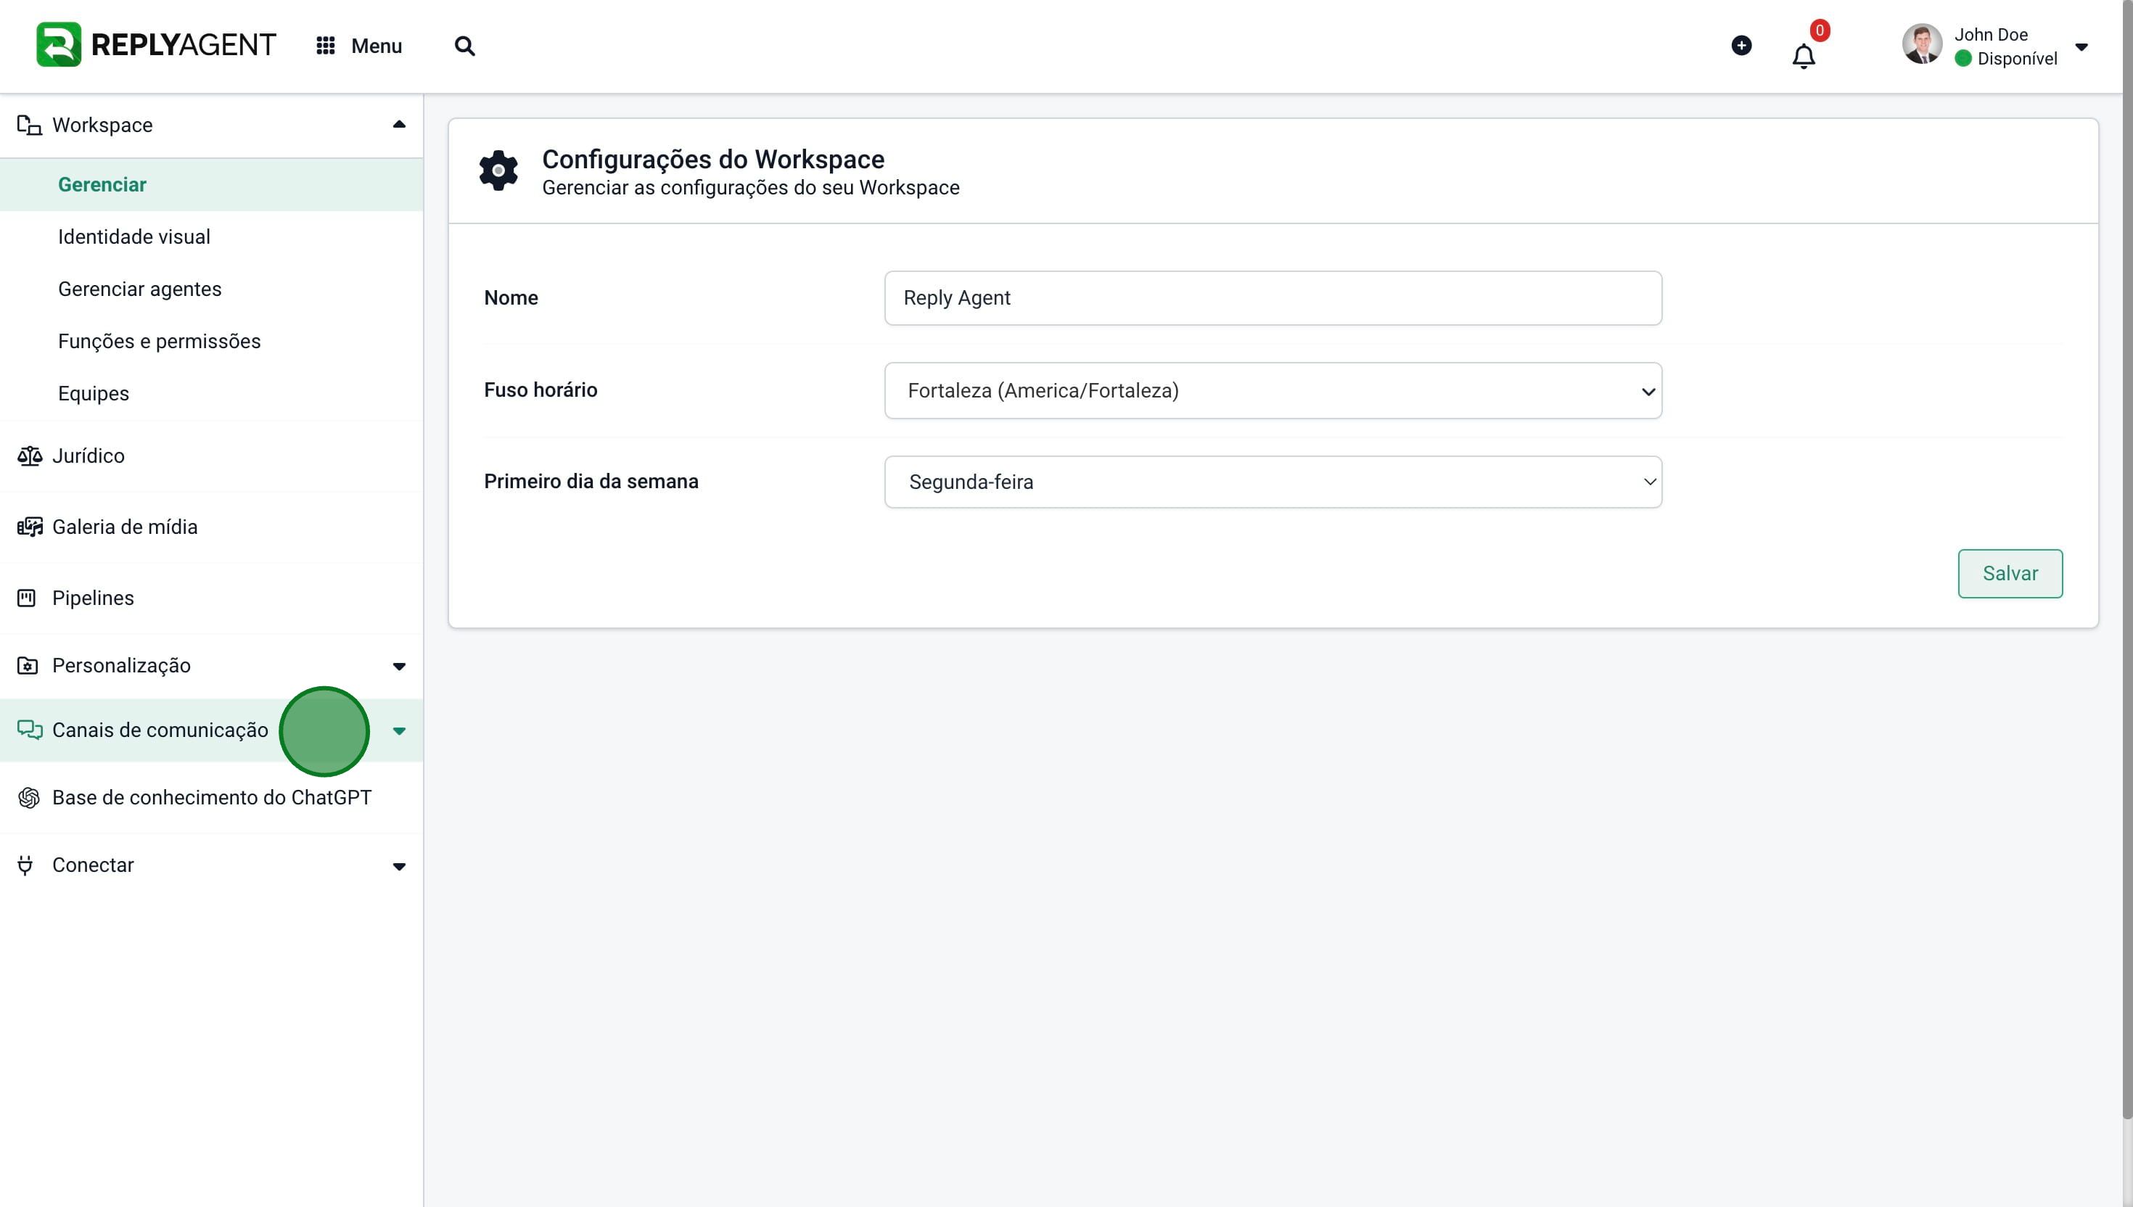Expand the Personalização section

[399, 667]
